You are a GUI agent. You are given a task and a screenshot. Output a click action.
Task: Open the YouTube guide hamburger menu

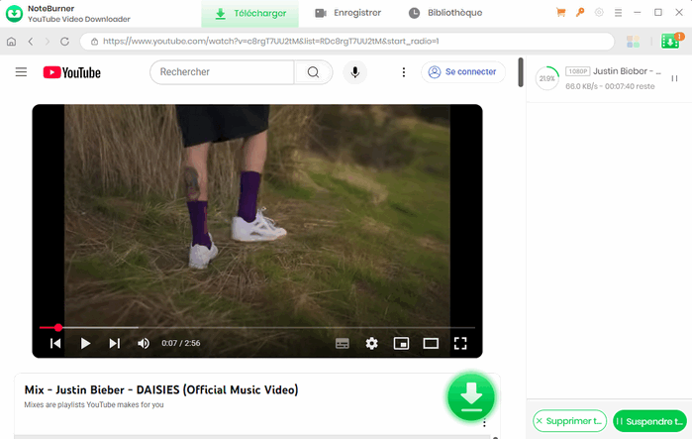tap(21, 72)
